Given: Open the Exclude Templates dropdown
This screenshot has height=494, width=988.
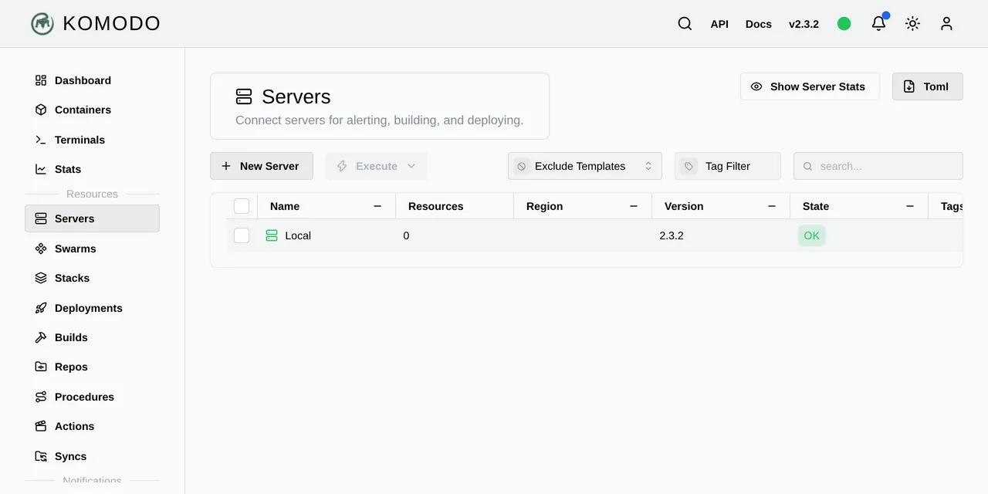Looking at the screenshot, I should [585, 166].
